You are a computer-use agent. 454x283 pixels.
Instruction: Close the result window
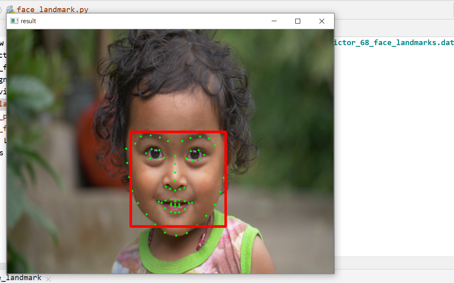pos(321,21)
